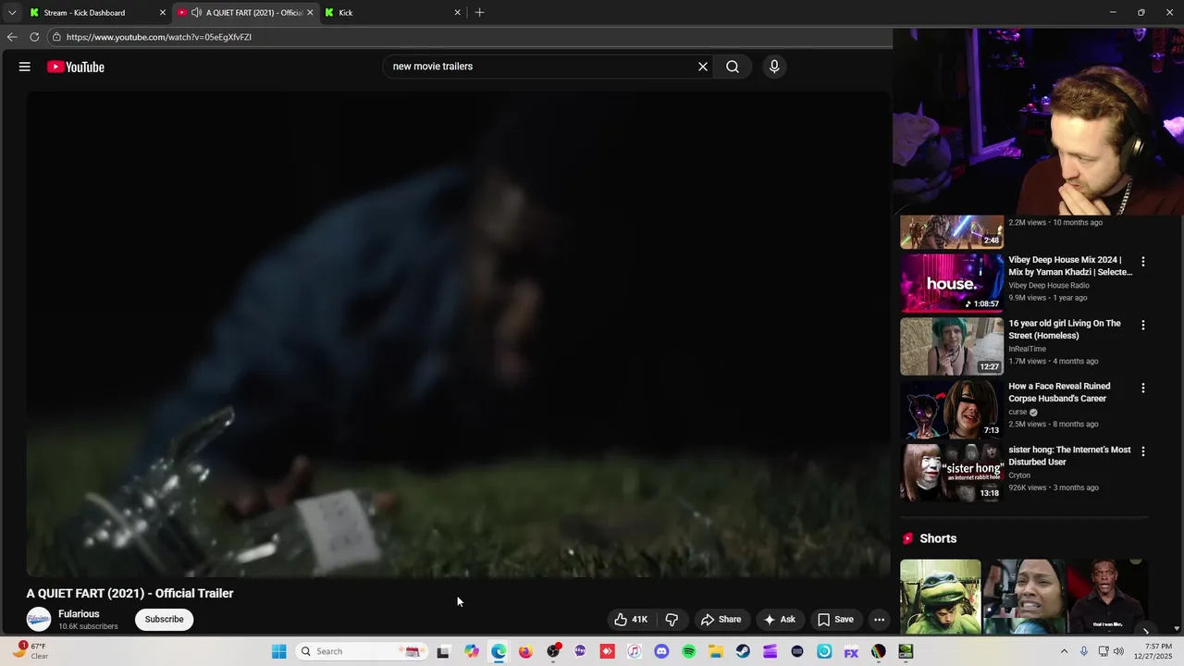Share the A QUIET FART trailer
The width and height of the screenshot is (1184, 666).
(721, 620)
